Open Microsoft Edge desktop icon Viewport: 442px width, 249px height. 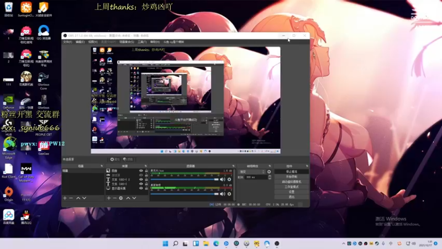pyautogui.click(x=9, y=149)
